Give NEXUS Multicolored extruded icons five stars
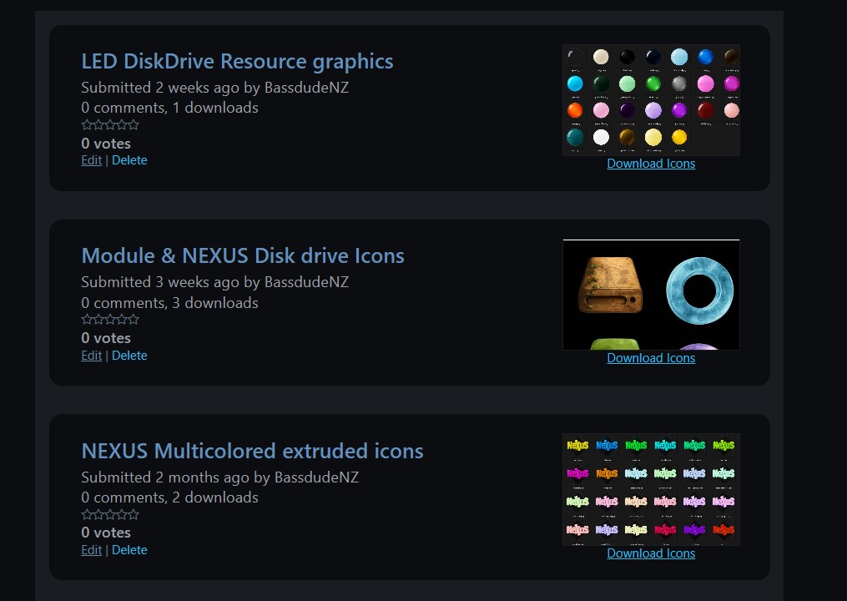 (x=134, y=515)
